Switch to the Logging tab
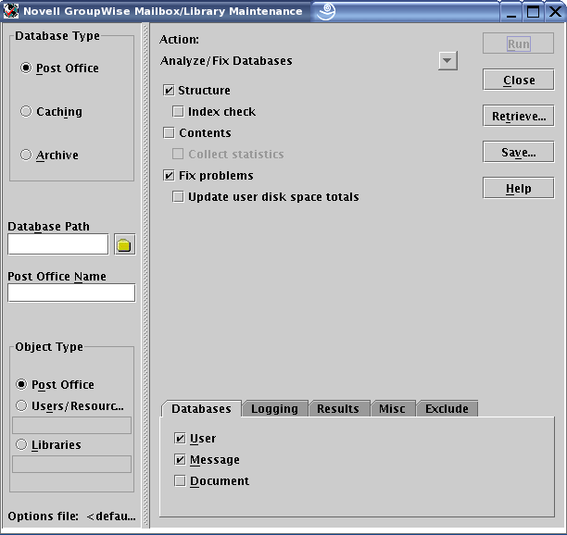Viewport: 567px width, 535px height. 274,408
